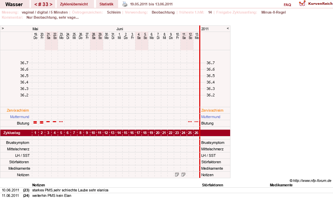Click the Zervixschleim label on right side

(212, 110)
